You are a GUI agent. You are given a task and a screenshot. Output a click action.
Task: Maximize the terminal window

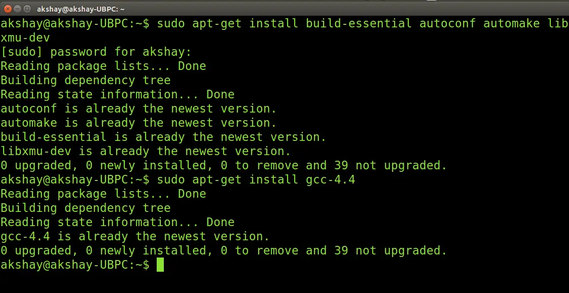pos(27,9)
